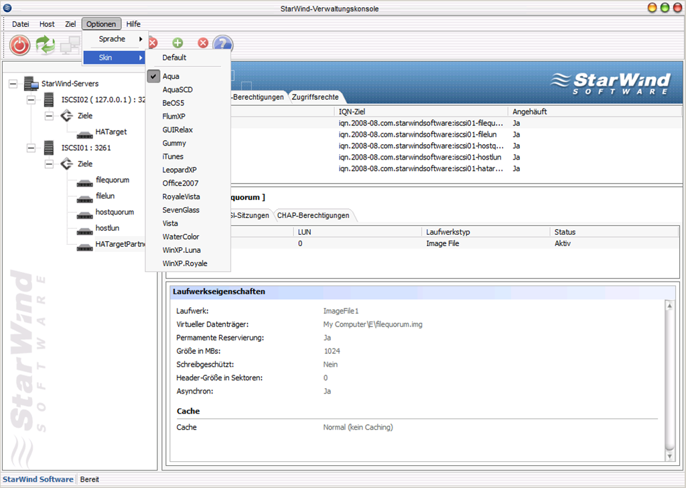Click the hostlun device icon
686x488 pixels.
pyautogui.click(x=84, y=231)
